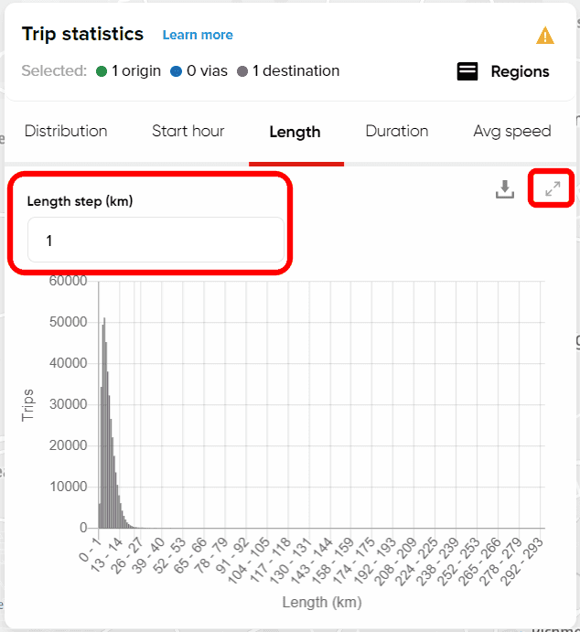Screen dimensions: 580x632
Task: Click the Length (km) x-axis title
Action: pos(321,602)
